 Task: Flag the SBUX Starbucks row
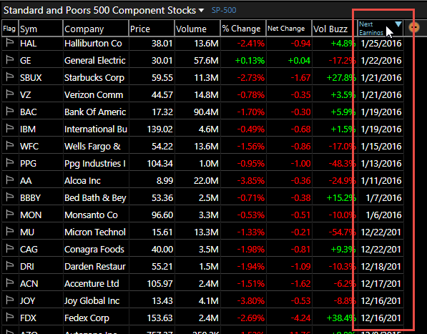pos(10,77)
